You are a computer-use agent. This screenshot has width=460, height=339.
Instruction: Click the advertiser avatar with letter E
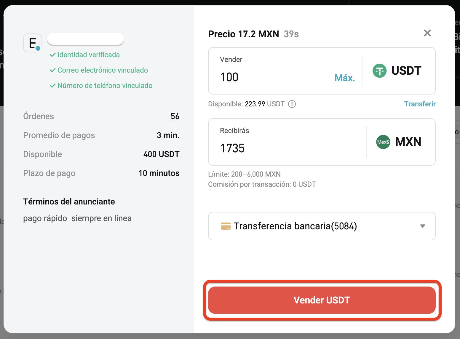pos(33,43)
